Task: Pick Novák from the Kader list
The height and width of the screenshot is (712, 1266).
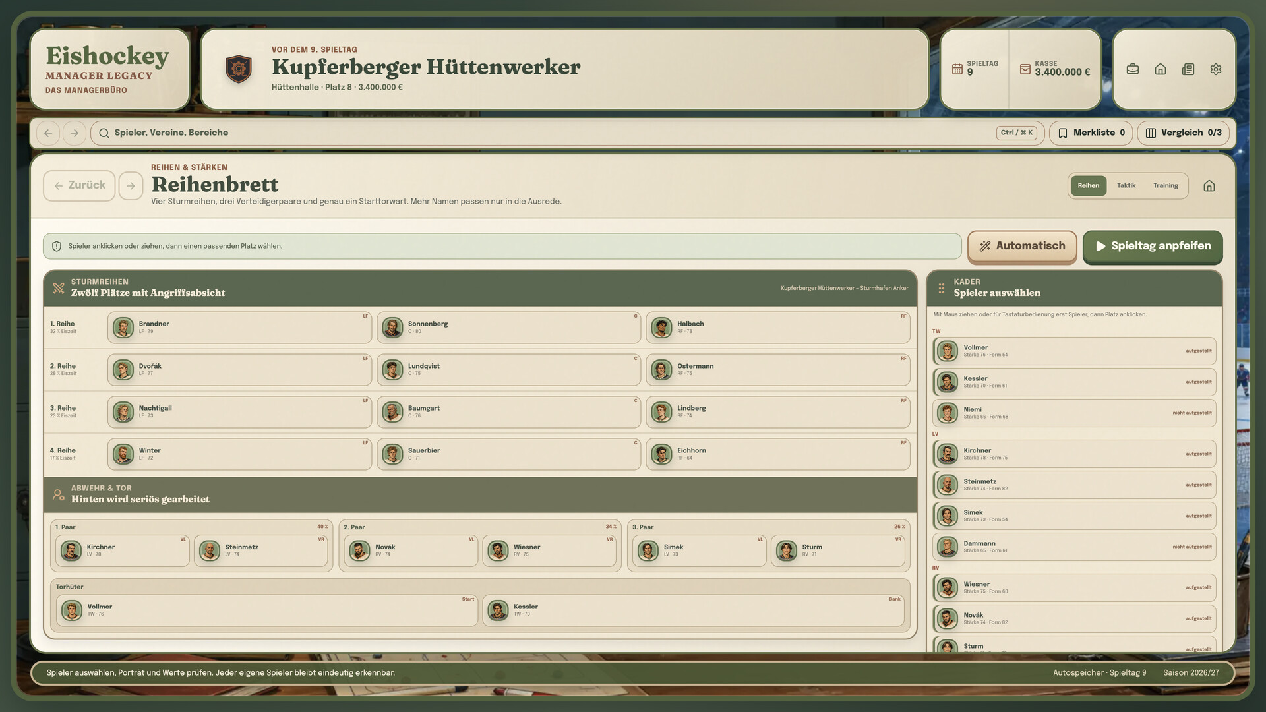Action: [x=1074, y=618]
